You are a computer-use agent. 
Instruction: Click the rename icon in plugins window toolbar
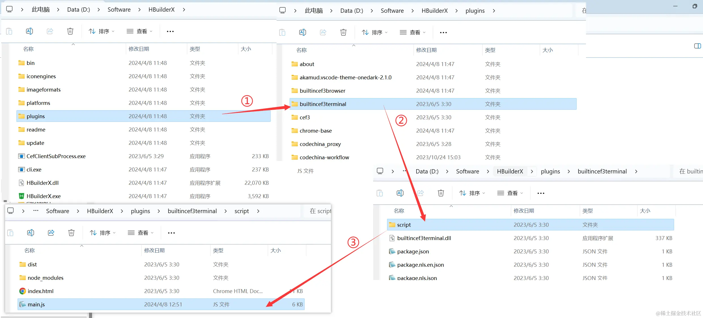click(x=303, y=32)
